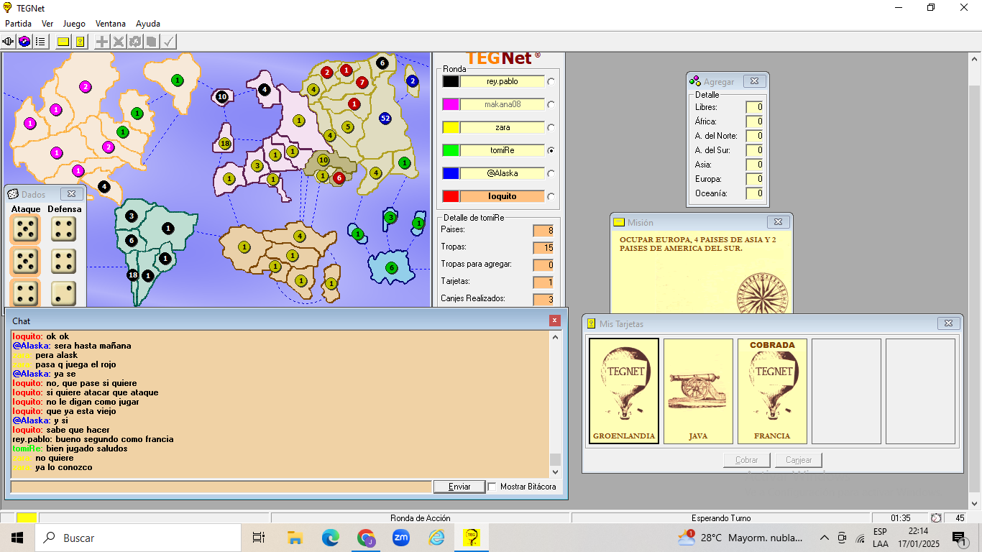The height and width of the screenshot is (552, 982).
Task: Show the mission card via yellow toolbar icon
Action: pos(63,42)
